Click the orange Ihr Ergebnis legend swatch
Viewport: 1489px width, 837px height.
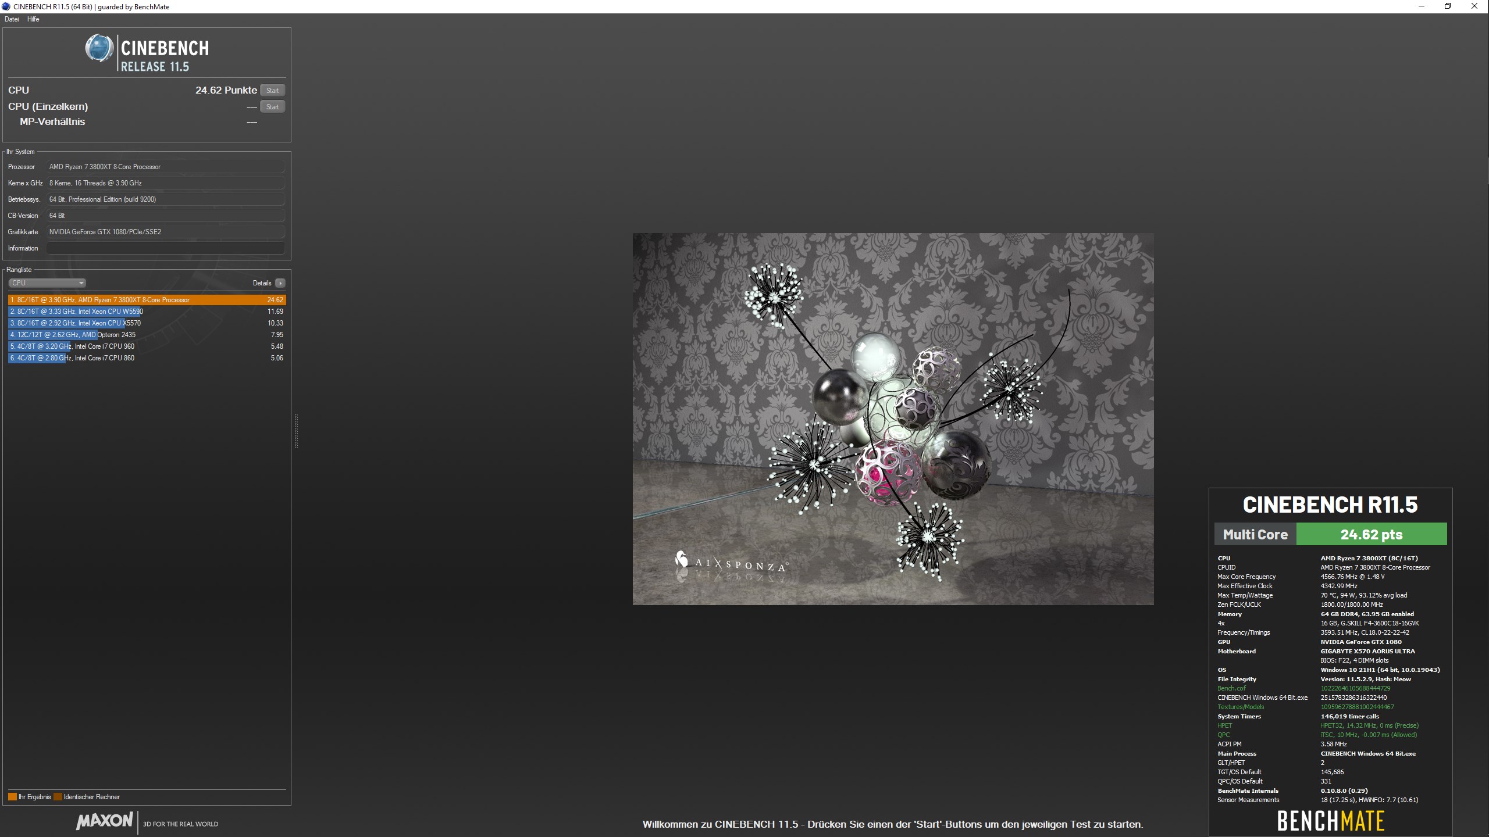pos(12,797)
